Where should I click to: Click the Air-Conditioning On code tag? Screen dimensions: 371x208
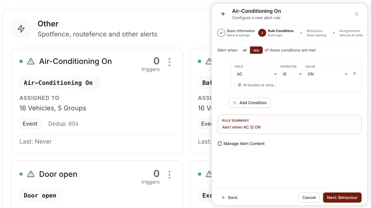click(x=59, y=83)
